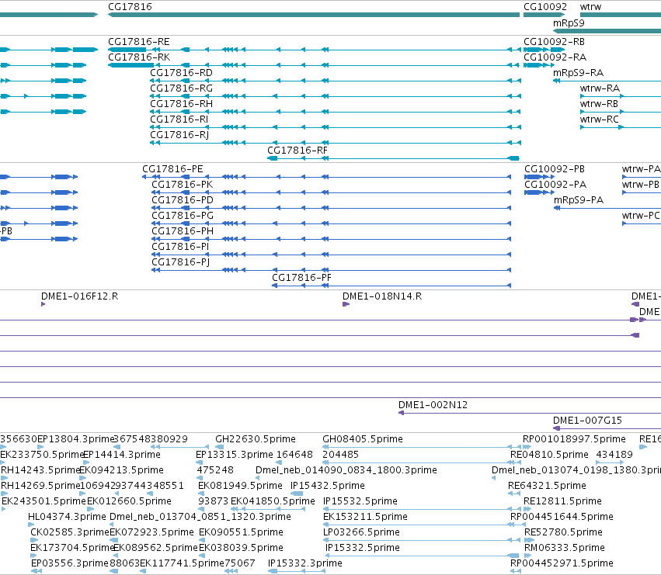Choose transcript CG17816-RJ
Viewport: 661px width, 575px height.
tap(179, 135)
